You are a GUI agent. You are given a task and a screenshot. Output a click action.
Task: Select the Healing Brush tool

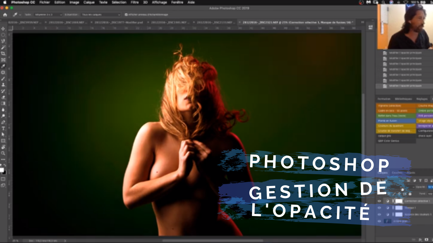coord(3,72)
